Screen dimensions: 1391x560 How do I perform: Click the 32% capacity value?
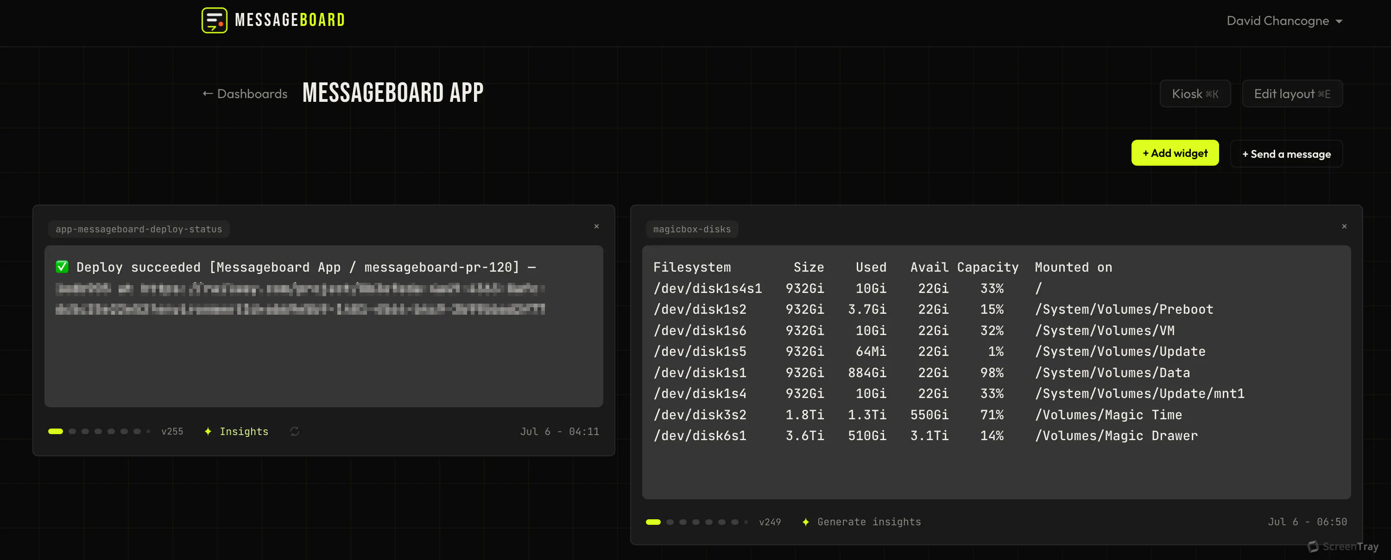click(992, 330)
